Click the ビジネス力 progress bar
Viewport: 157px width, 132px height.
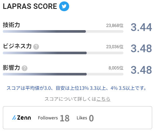click(x=63, y=53)
